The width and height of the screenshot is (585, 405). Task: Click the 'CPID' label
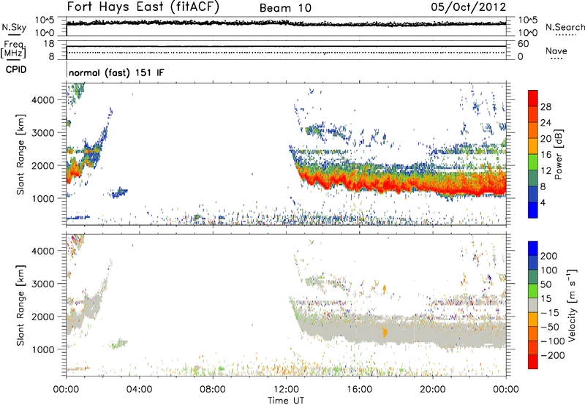(x=16, y=69)
